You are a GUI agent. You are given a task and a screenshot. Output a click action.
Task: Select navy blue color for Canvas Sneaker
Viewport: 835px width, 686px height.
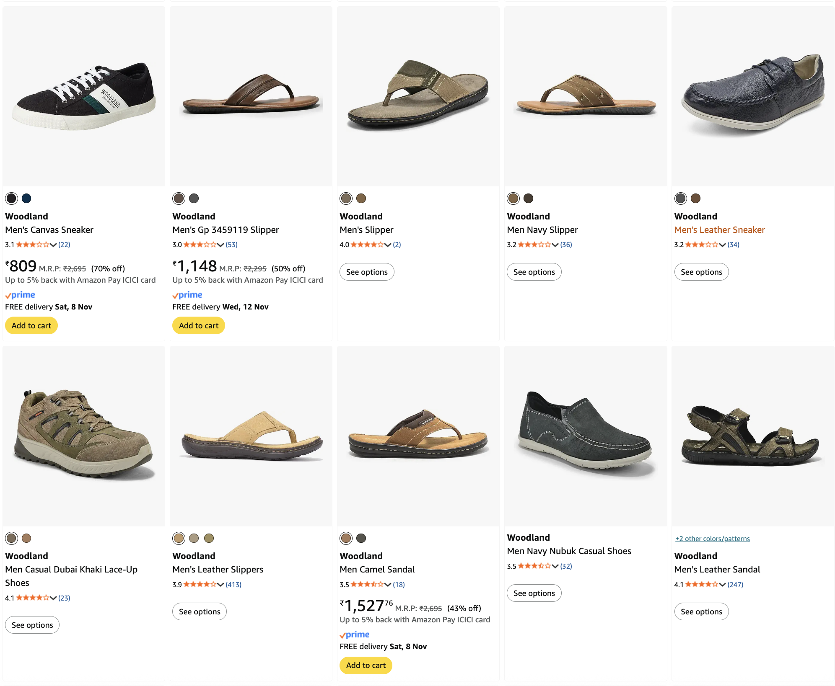[26, 199]
